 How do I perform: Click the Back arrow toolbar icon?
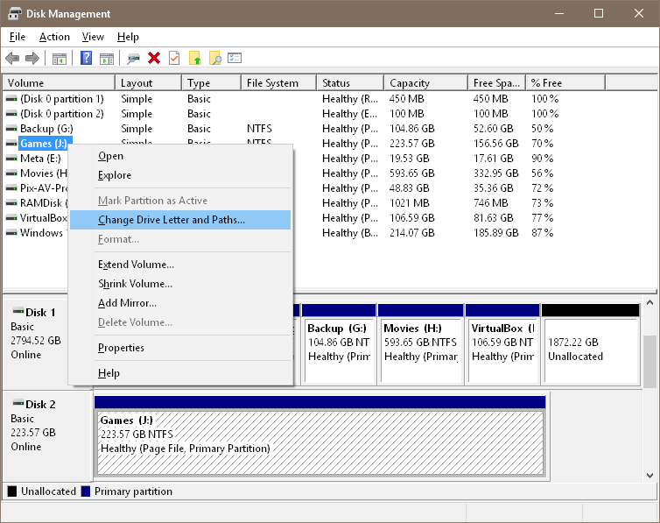tap(12, 58)
